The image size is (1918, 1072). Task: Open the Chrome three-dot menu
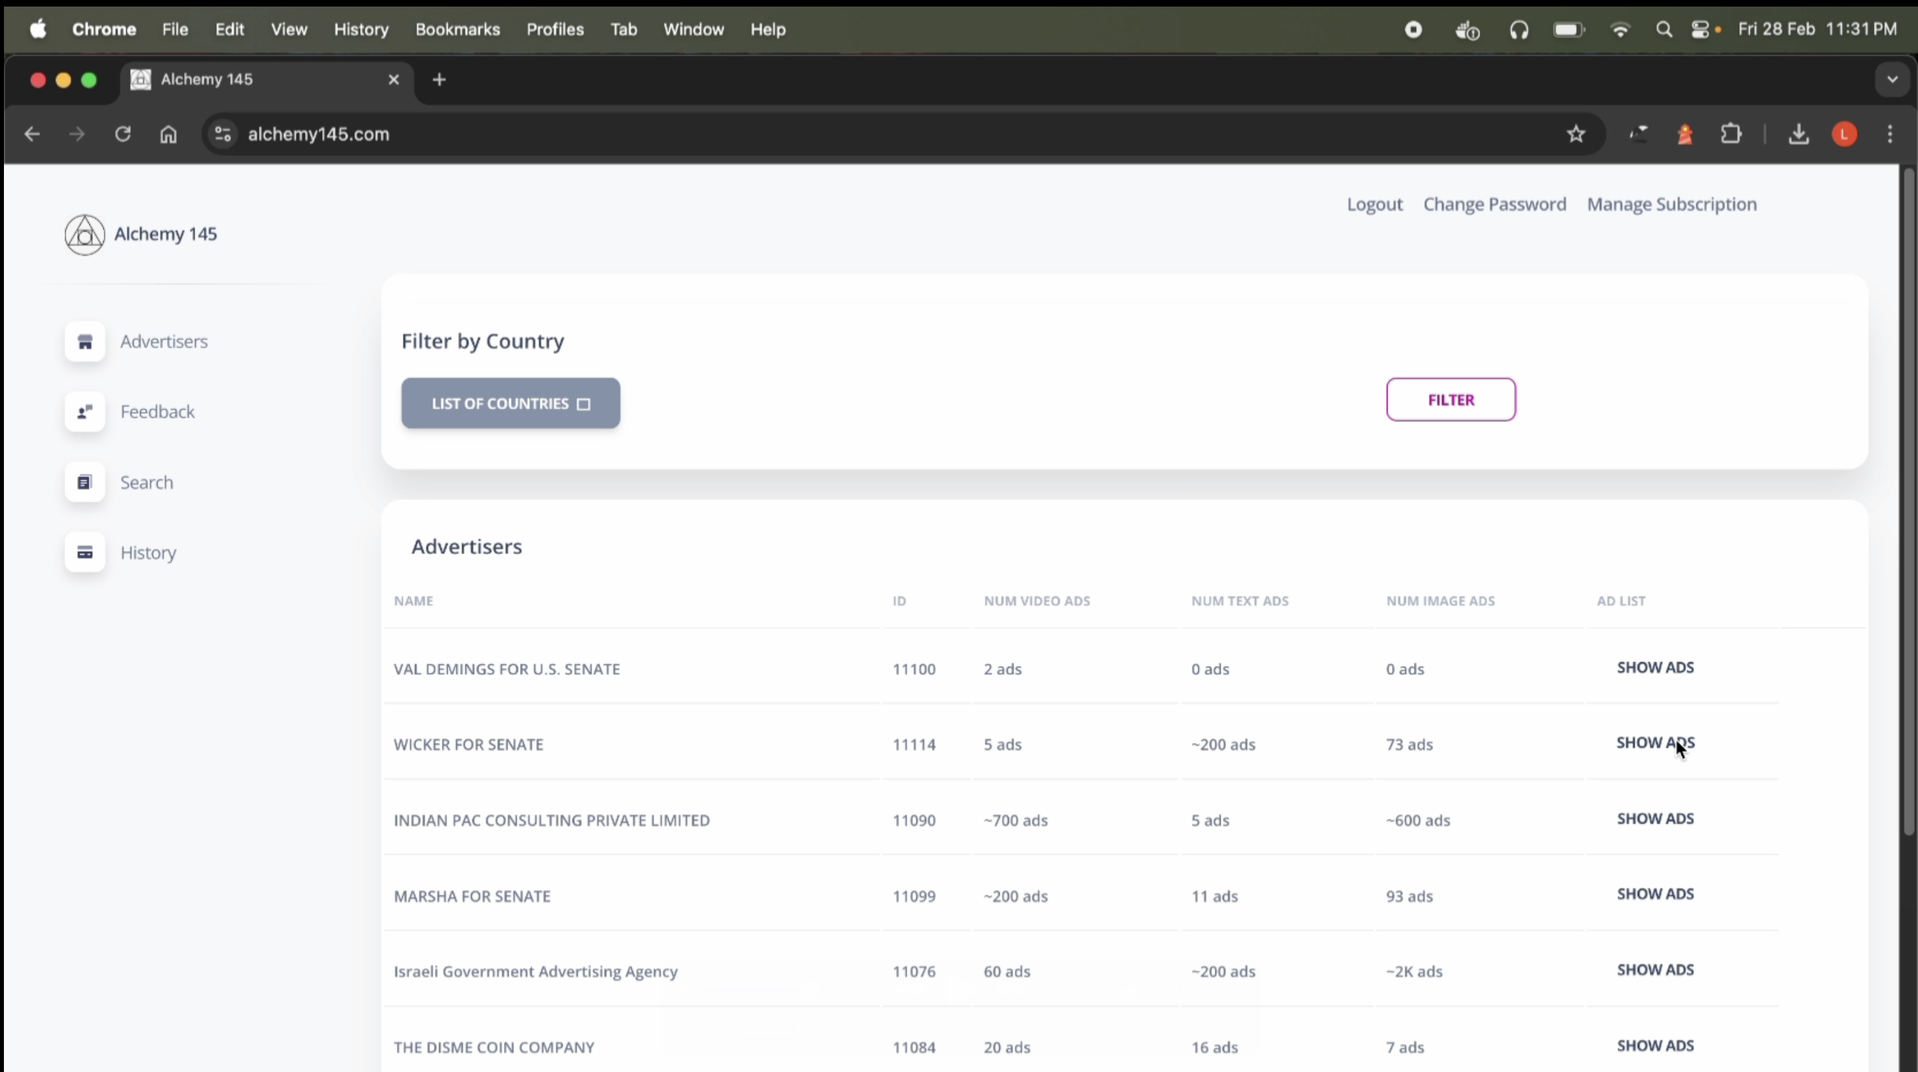pos(1890,134)
